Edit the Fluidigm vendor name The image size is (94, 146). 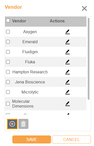click(68, 52)
